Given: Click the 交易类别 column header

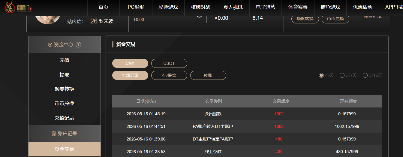Looking at the screenshot, I should tap(213, 101).
